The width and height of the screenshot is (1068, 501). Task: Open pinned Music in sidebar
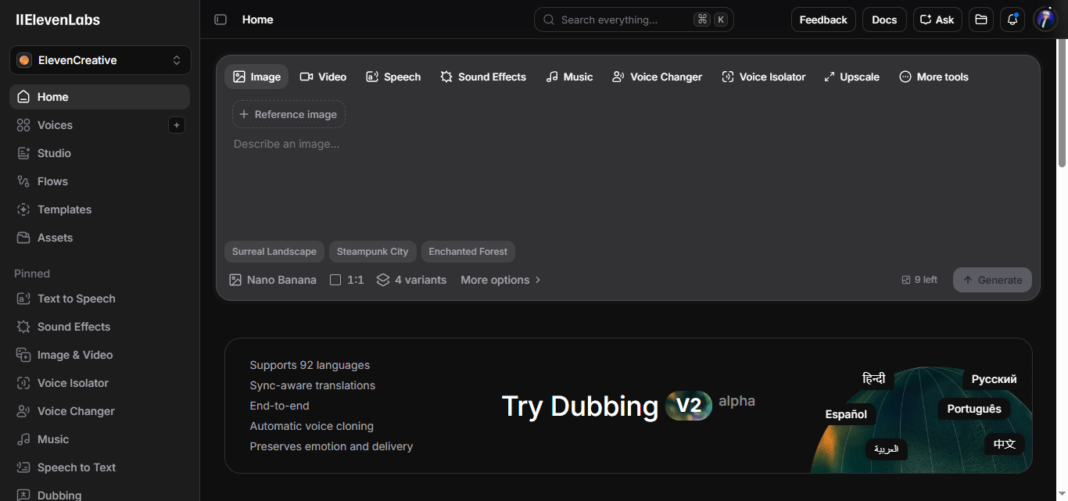(99, 439)
